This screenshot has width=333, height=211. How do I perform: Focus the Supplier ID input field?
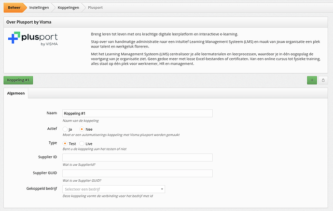[x=138, y=158]
